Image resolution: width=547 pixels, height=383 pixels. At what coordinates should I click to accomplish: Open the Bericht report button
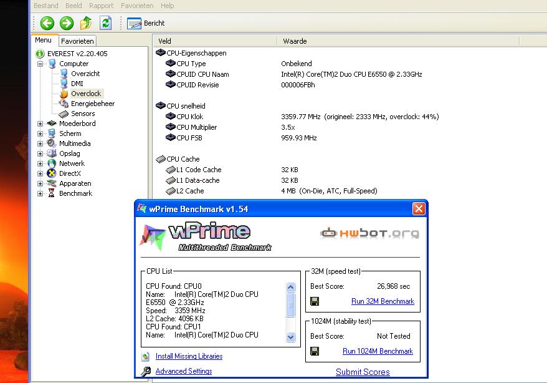[x=146, y=24]
